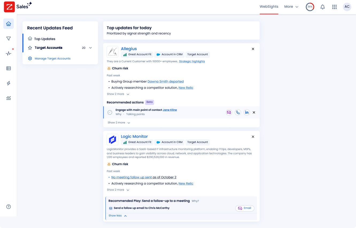Send email to Jane Kline via envelope icon
Image resolution: width=356 pixels, height=228 pixels.
pos(229,112)
